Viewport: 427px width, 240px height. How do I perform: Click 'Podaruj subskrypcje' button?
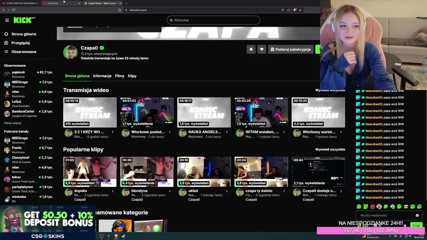pyautogui.click(x=291, y=49)
